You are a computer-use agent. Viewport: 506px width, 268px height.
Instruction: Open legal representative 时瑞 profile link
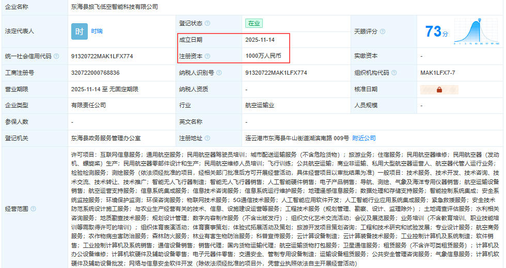pos(97,31)
